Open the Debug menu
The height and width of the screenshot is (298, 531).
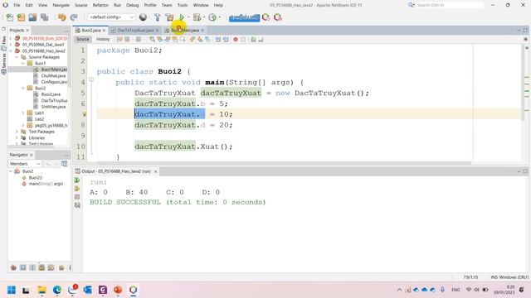(133, 5)
